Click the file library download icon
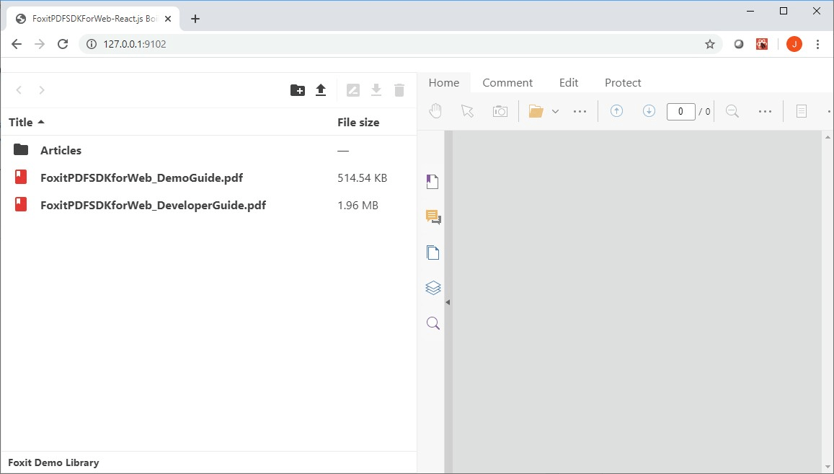The height and width of the screenshot is (474, 834). click(x=376, y=90)
